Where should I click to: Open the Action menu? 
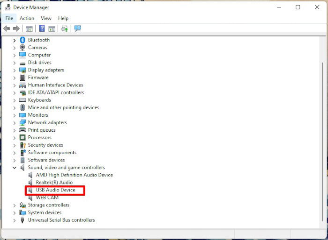tap(27, 18)
